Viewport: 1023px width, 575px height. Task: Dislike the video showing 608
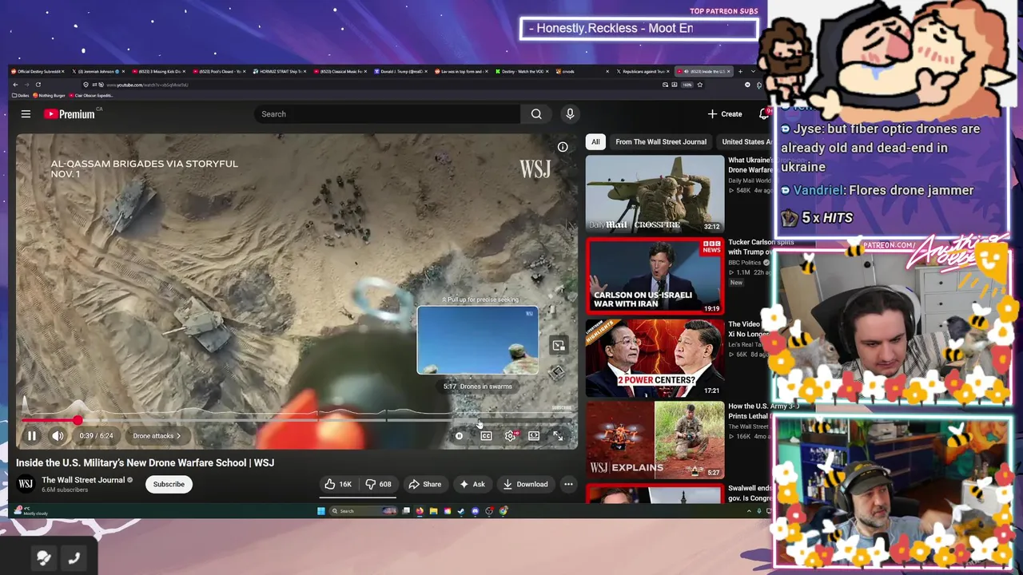pyautogui.click(x=378, y=484)
